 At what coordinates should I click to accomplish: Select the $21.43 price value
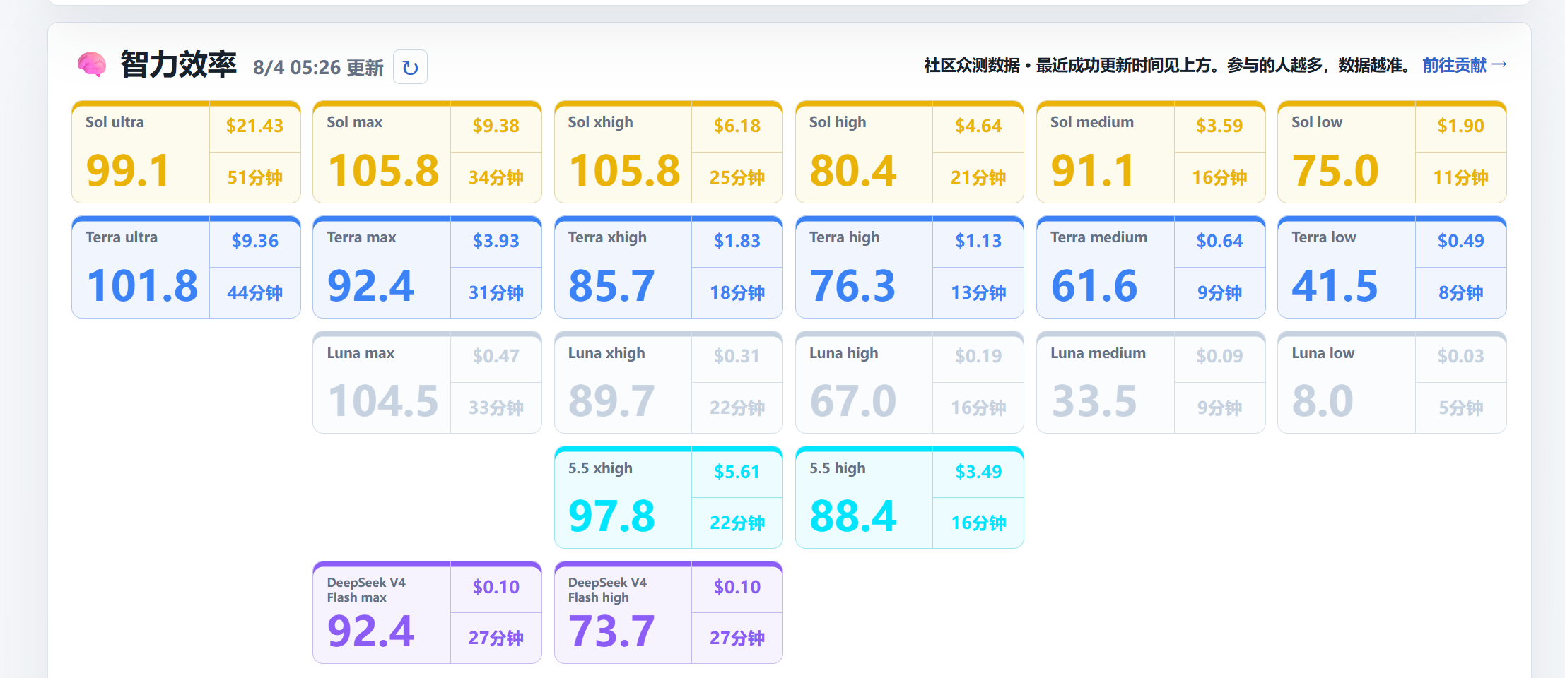pos(254,126)
